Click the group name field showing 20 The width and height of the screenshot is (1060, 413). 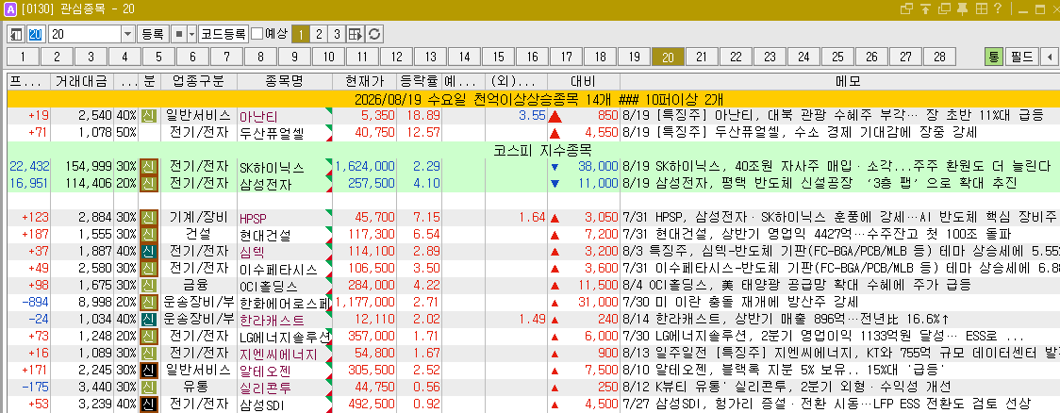tap(85, 34)
